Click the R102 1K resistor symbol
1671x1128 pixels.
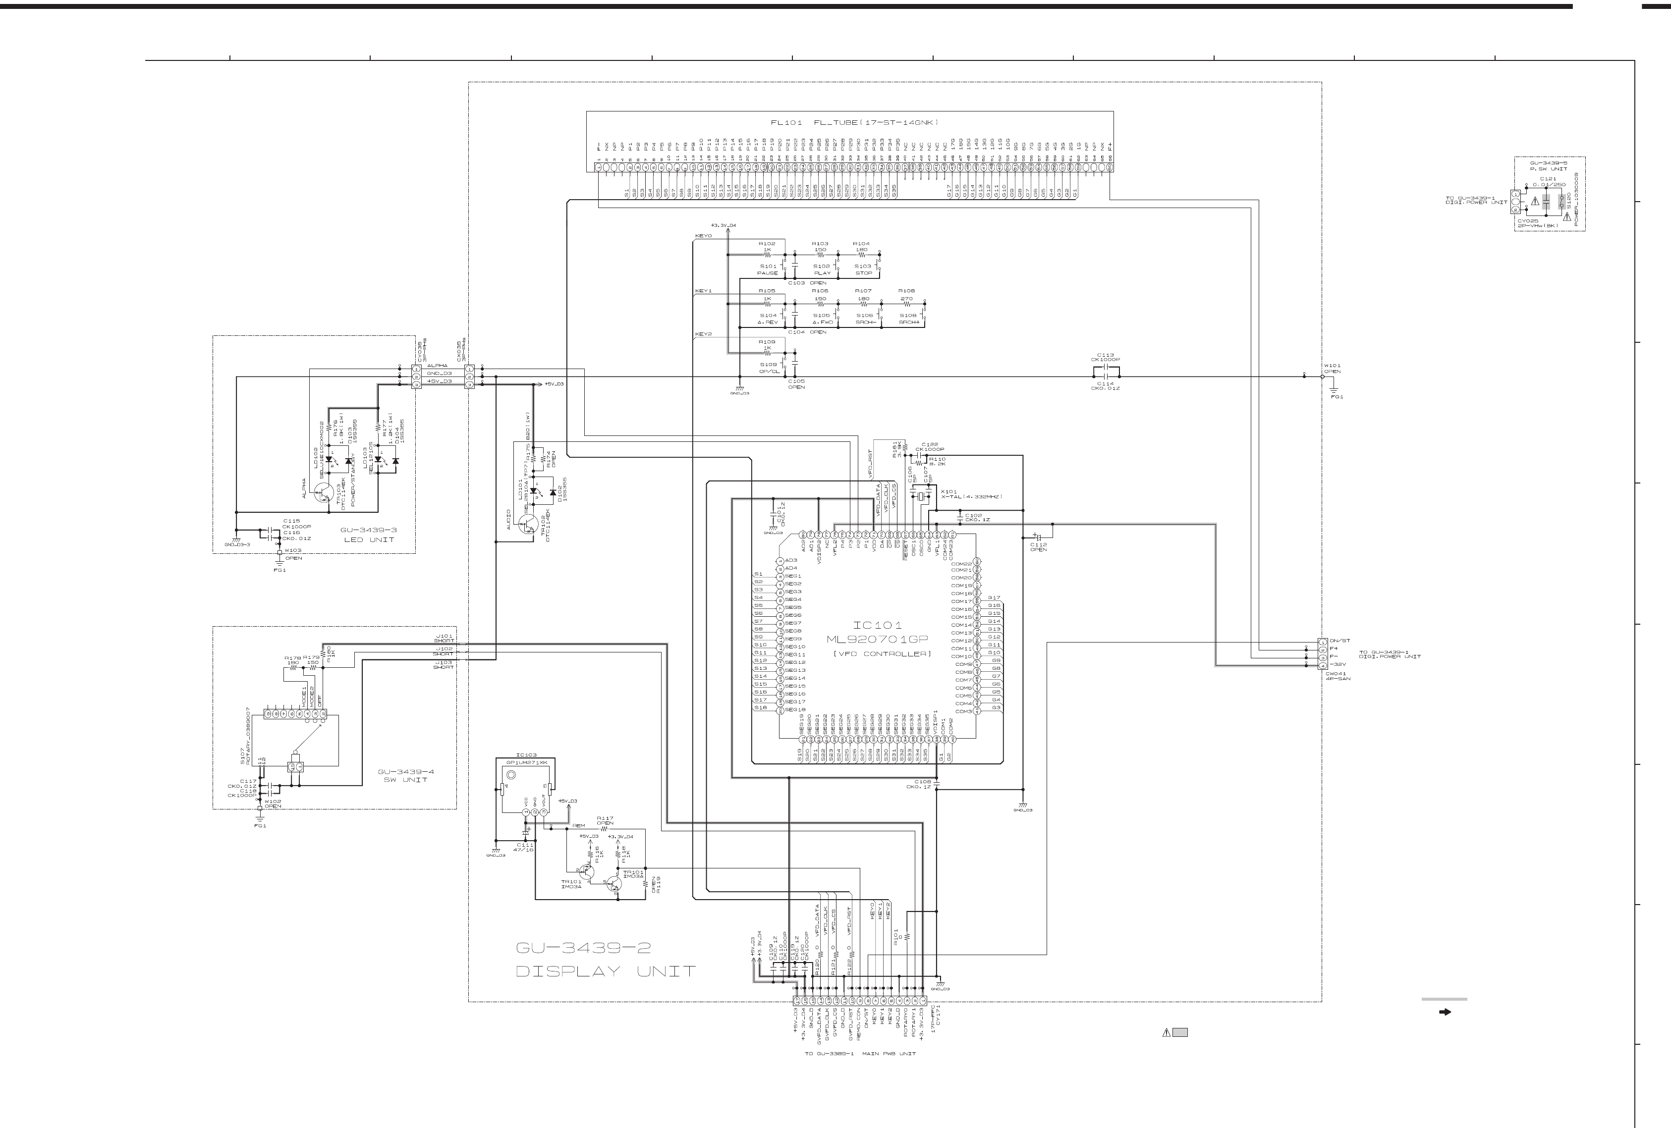click(x=767, y=255)
